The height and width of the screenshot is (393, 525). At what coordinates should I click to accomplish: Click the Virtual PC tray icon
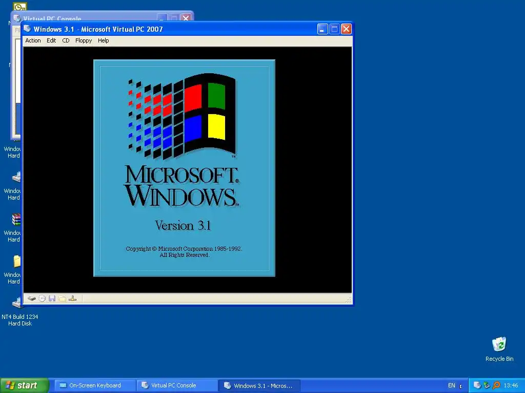(x=477, y=385)
